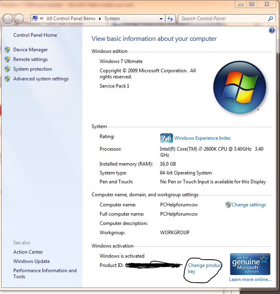Image resolution: width=280 pixels, height=294 pixels.
Task: Click the Windows is activated text
Action: [x=122, y=256]
